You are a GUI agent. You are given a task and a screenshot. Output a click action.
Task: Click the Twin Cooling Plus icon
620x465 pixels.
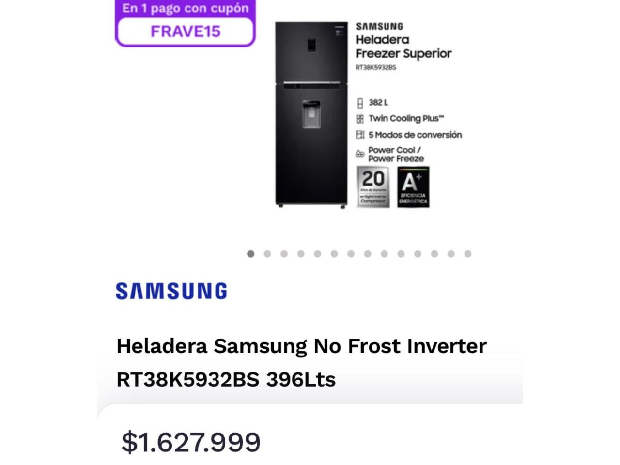pos(360,119)
